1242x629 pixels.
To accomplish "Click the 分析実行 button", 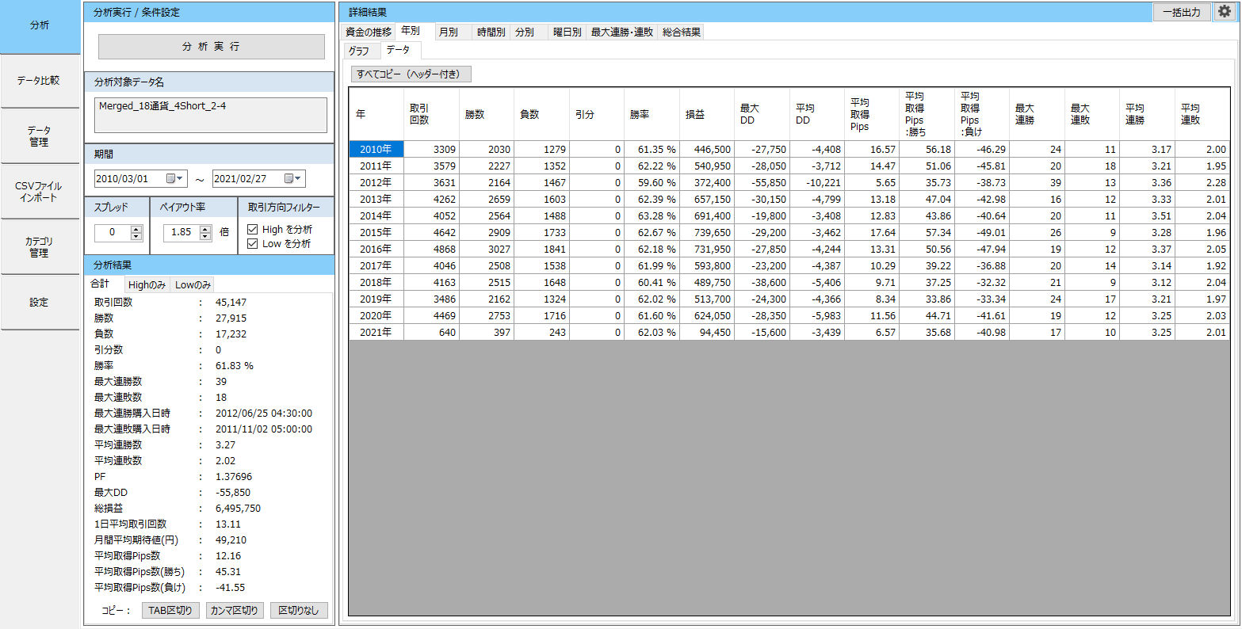I will 211,47.
